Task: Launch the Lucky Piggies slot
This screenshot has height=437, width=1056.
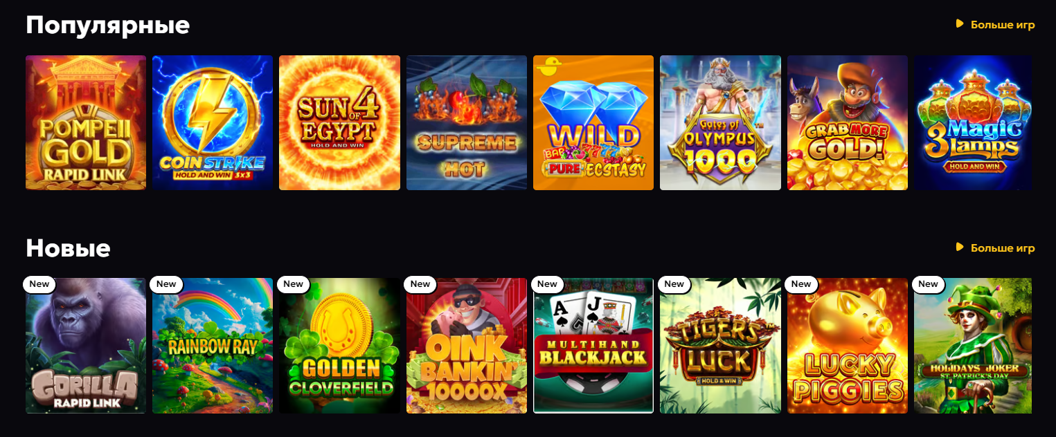Action: click(x=848, y=346)
